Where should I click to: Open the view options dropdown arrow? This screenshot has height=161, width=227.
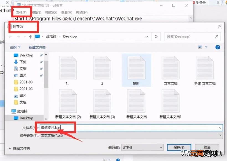click(x=206, y=47)
